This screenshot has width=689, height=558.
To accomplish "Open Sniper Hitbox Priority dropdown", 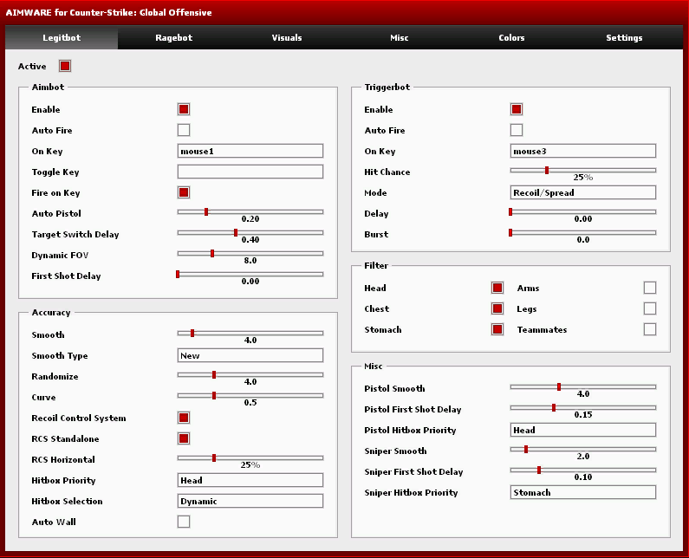I will coord(582,492).
